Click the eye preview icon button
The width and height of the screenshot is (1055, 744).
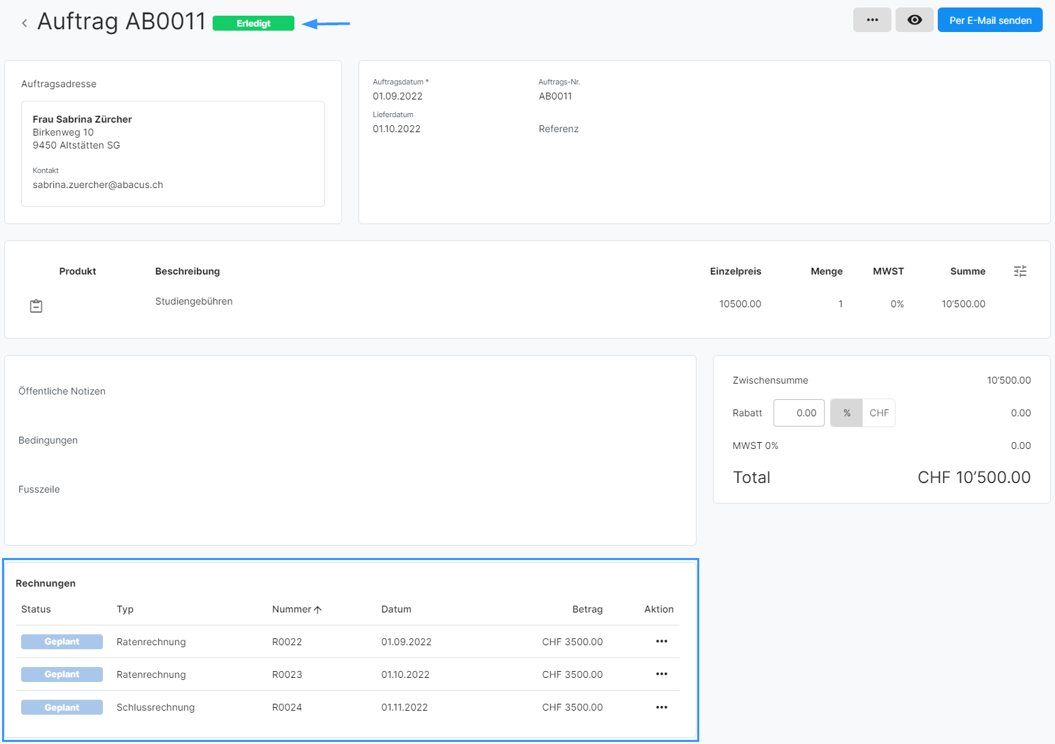(914, 20)
